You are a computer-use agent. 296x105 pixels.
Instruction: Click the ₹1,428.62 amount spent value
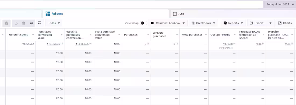[28, 44]
